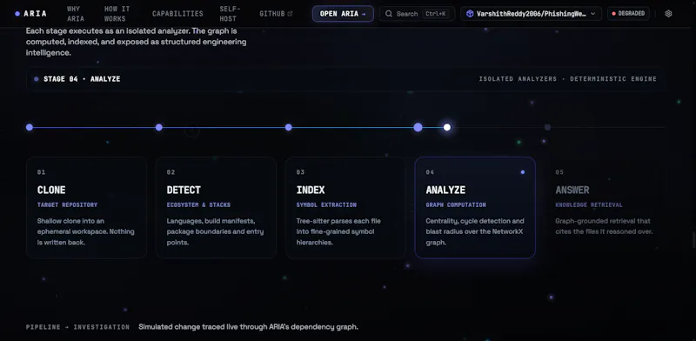Click the Open ARIA button
This screenshot has height=341, width=696.
pos(343,14)
